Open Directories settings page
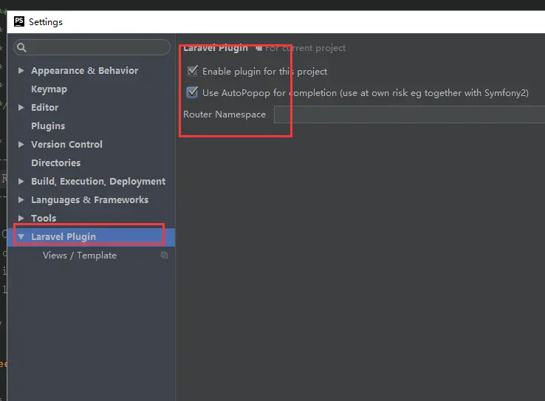Screen dimensions: 545x401 (55, 162)
